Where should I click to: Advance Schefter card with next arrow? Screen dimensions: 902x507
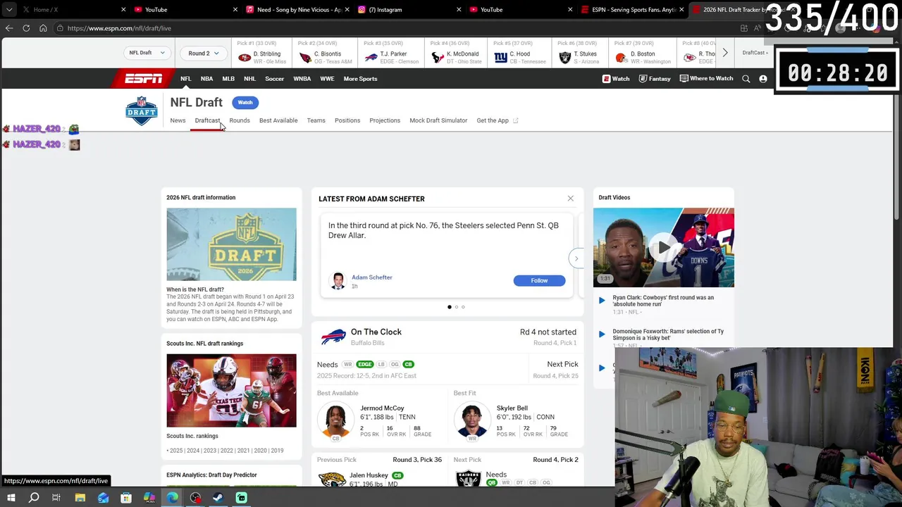pyautogui.click(x=576, y=258)
